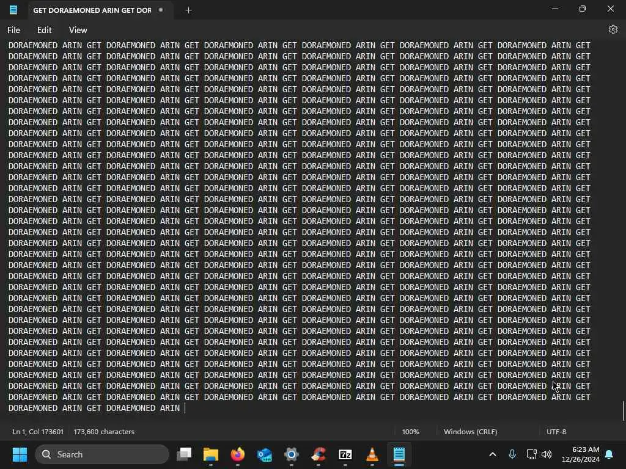This screenshot has height=469, width=626.
Task: Open the View menu
Action: point(78,30)
